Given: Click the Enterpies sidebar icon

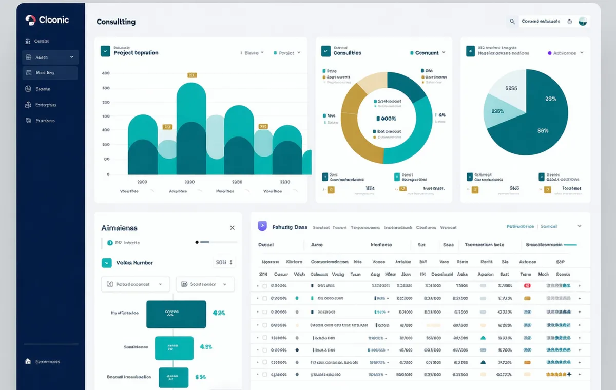Looking at the screenshot, I should coord(28,105).
